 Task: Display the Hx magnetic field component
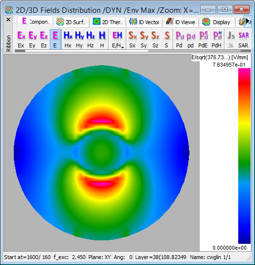point(68,39)
